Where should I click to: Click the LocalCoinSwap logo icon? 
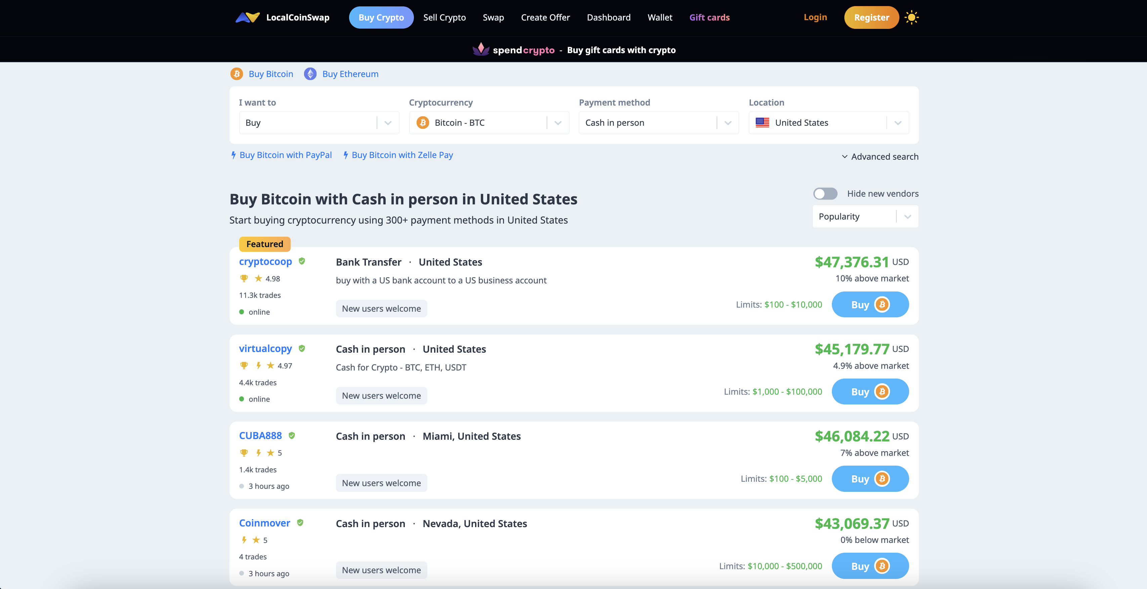[x=248, y=17]
